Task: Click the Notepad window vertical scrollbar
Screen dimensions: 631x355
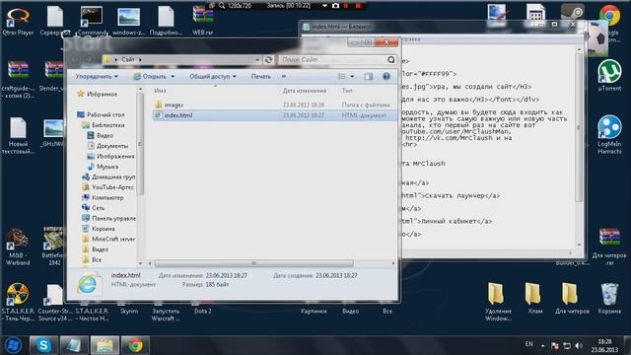Action: point(579,127)
